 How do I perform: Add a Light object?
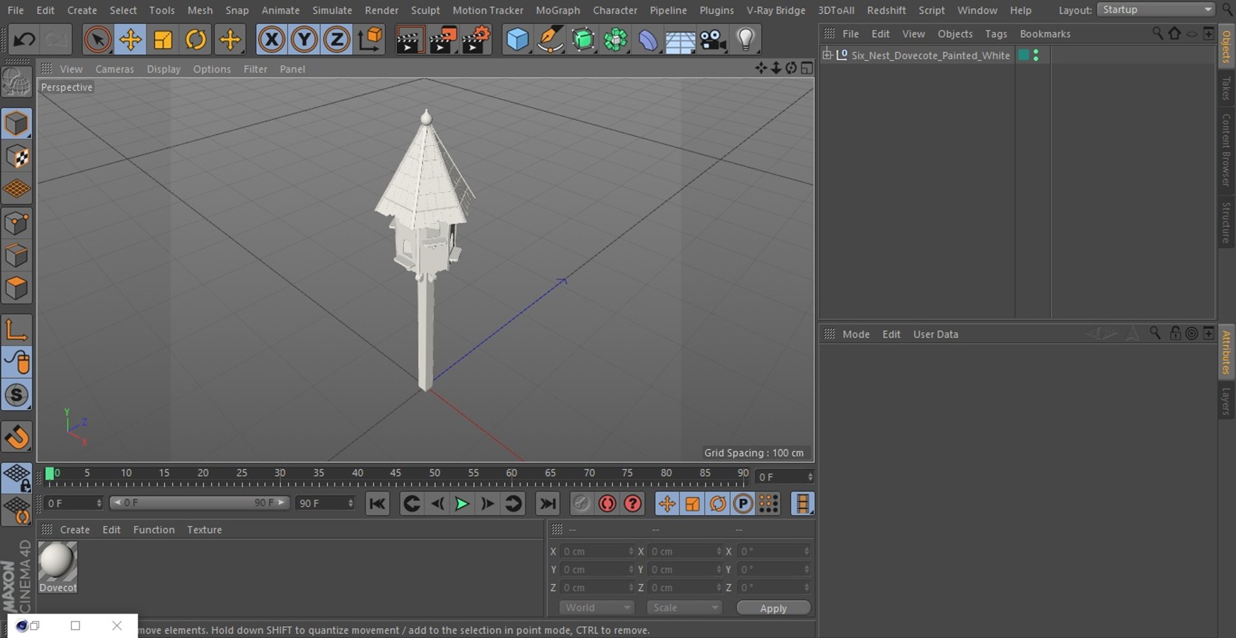pos(745,40)
